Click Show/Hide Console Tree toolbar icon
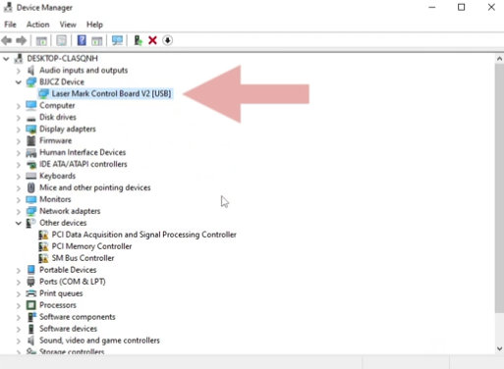504x369 pixels. 41,40
